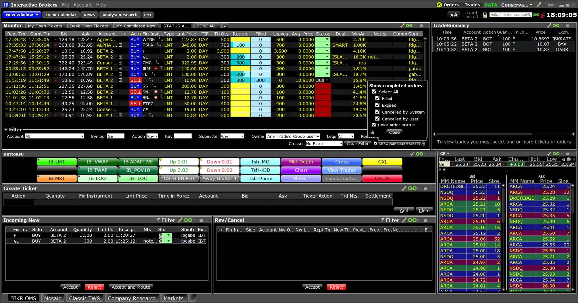Open GE market depth panel wrench icon
Image resolution: width=578 pixels, height=303 pixels.
point(549,154)
